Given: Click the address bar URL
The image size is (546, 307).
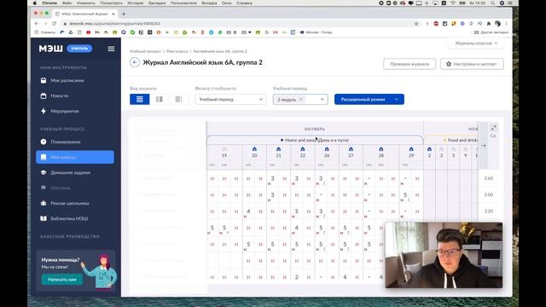Looking at the screenshot, I should [x=114, y=24].
